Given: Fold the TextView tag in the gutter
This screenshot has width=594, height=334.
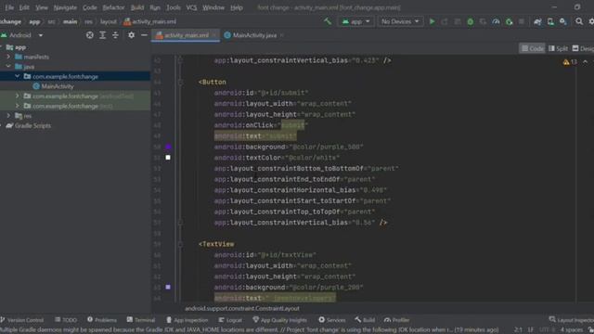Looking at the screenshot, I should tap(180, 244).
